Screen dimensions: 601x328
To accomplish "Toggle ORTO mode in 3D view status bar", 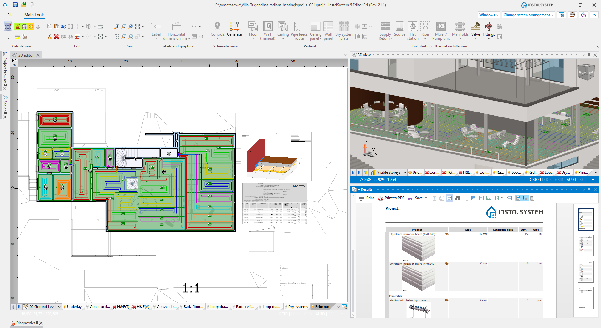I will point(534,180).
